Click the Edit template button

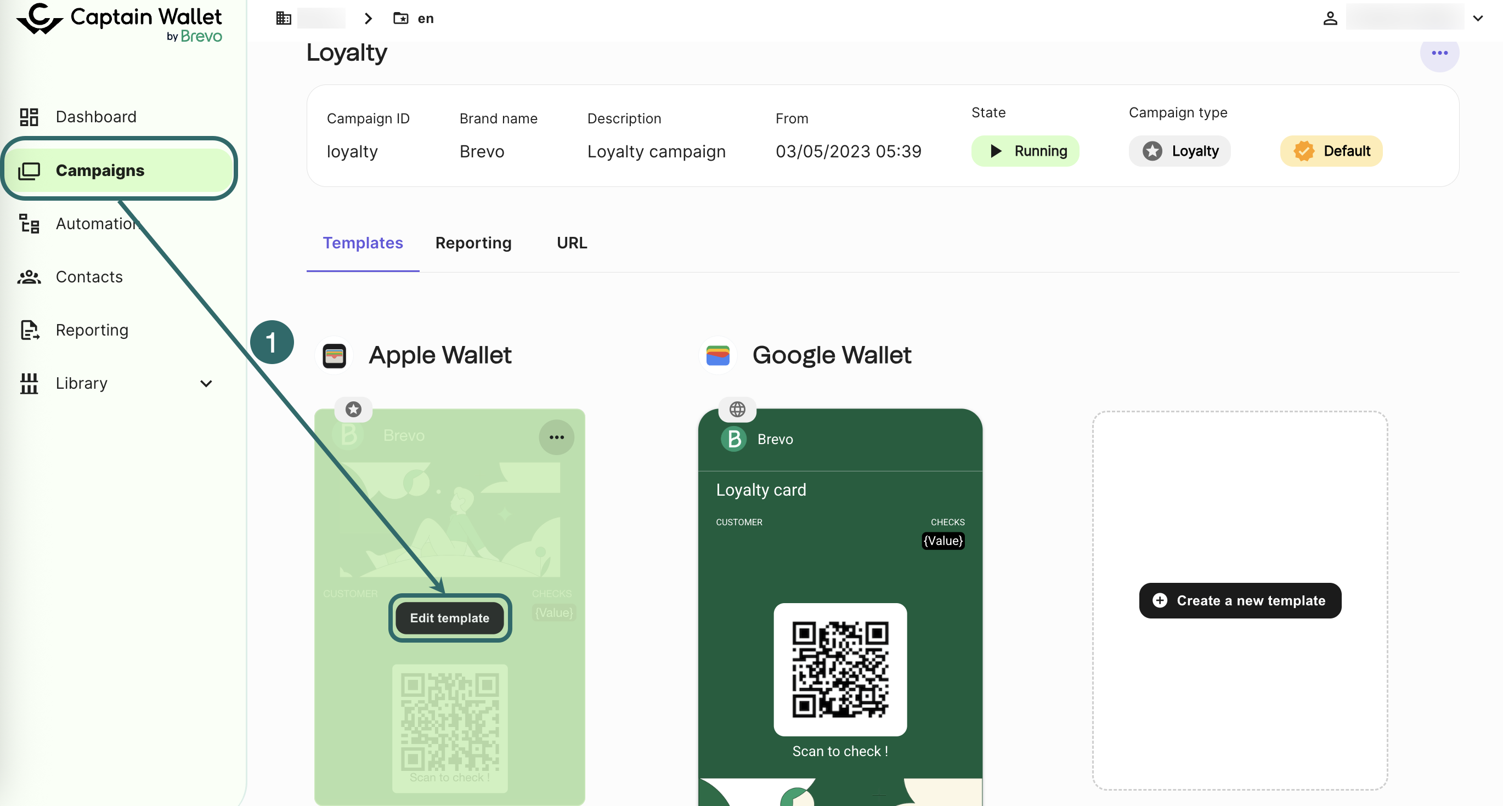coord(449,618)
